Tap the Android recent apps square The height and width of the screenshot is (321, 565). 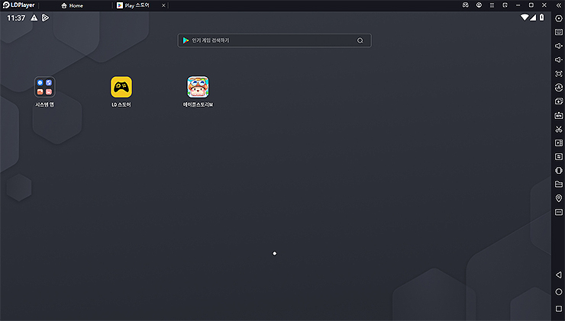pos(559,309)
